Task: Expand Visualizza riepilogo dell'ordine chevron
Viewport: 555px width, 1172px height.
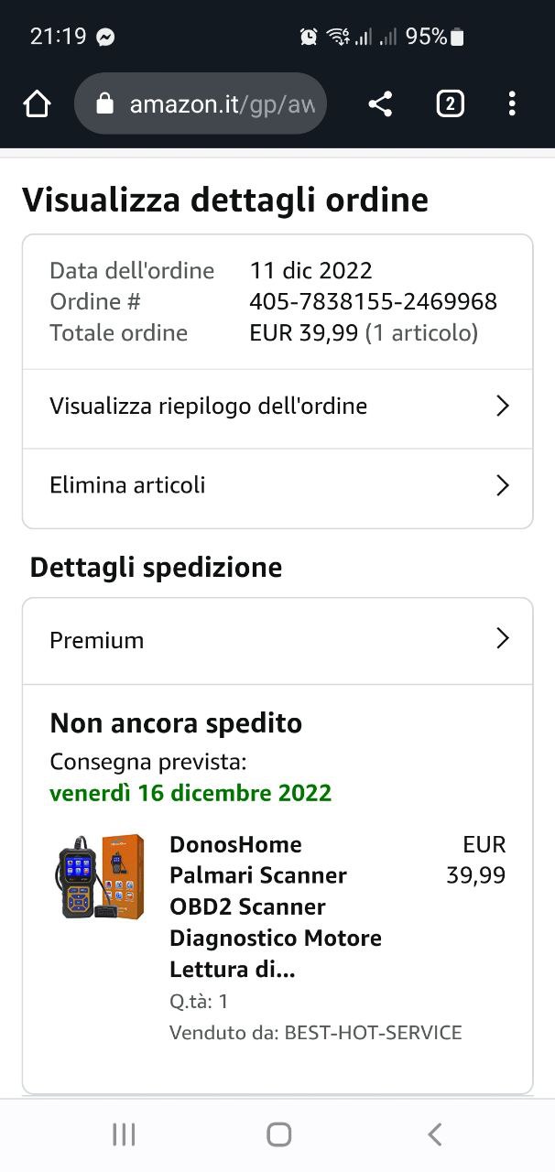Action: 502,406
